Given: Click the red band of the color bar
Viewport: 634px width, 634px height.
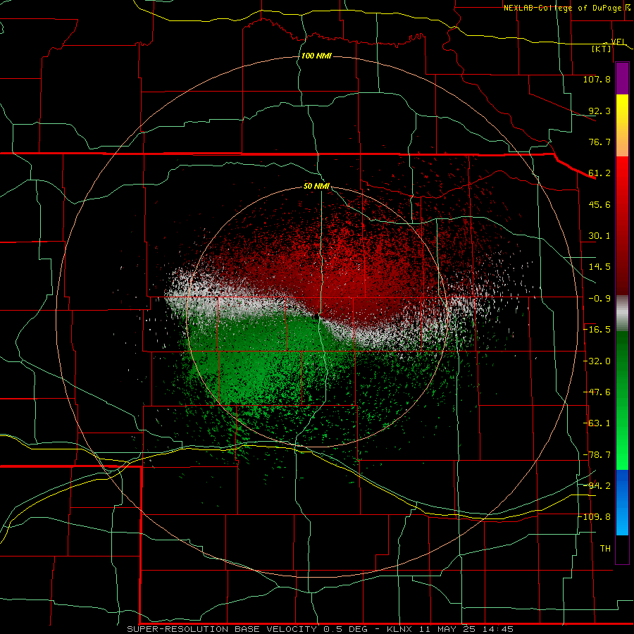Looking at the screenshot, I should pos(622,225).
